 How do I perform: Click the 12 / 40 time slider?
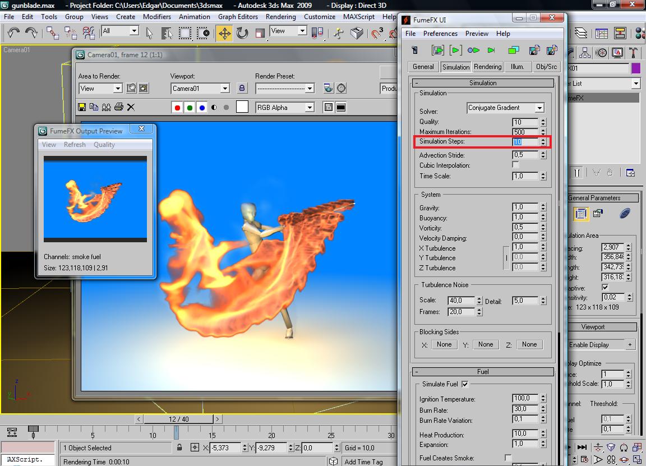point(178,419)
